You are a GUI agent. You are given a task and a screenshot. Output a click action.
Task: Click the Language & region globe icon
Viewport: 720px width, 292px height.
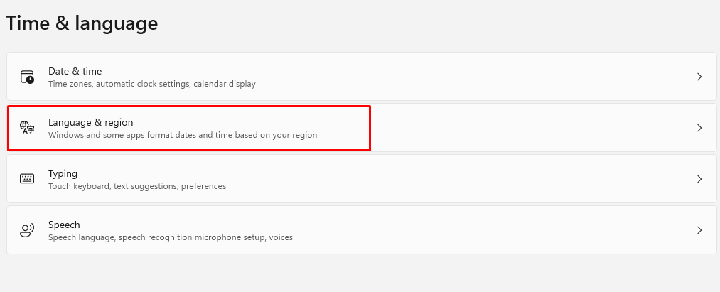pyautogui.click(x=27, y=128)
